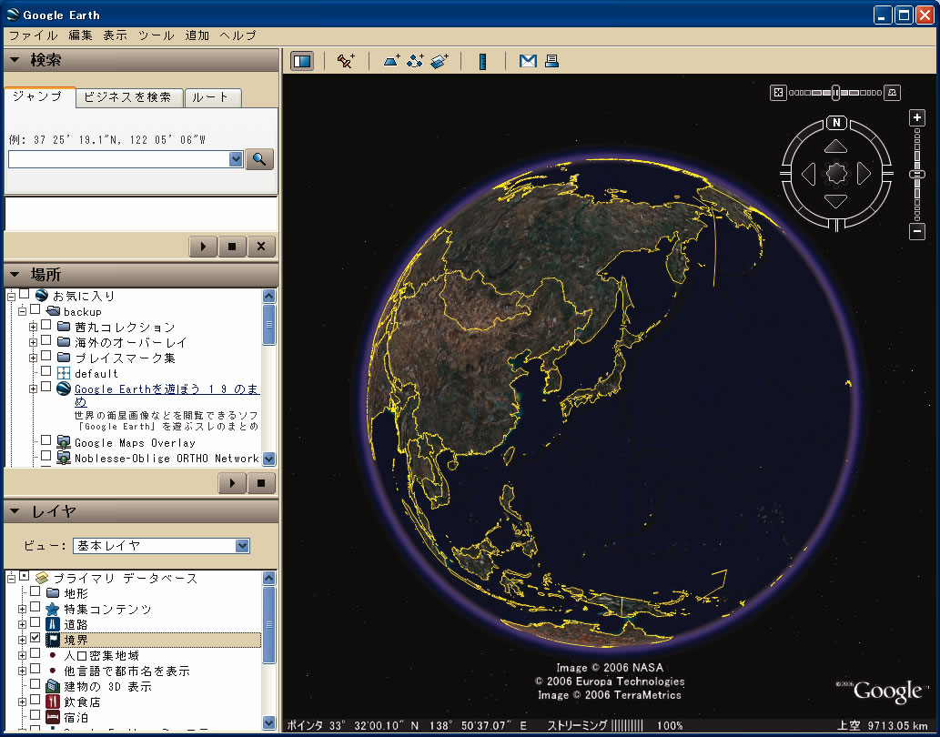Open the ツール menu
This screenshot has width=940, height=737.
[156, 35]
